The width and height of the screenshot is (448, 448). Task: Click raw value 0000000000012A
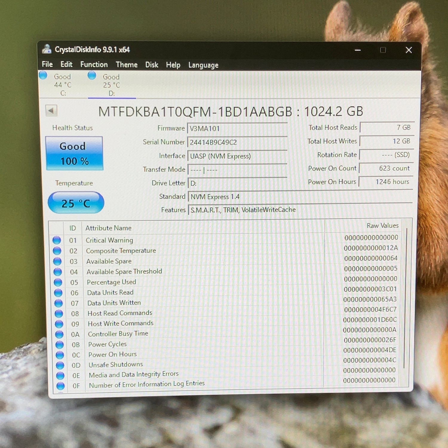[371, 248]
